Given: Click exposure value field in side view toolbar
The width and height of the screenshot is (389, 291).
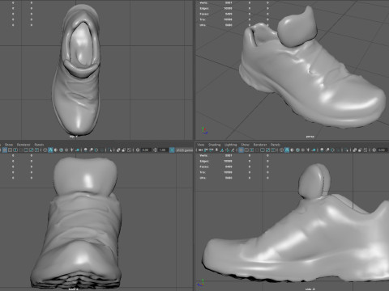Looking at the screenshot, I should [383, 150].
